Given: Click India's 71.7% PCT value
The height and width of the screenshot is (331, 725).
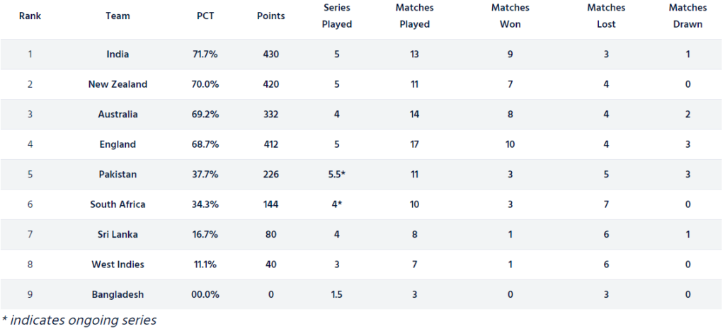Looking at the screenshot, I should coord(205,54).
